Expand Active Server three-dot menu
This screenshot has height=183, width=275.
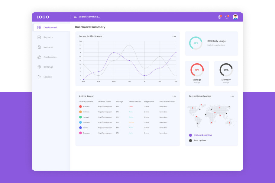174,96
